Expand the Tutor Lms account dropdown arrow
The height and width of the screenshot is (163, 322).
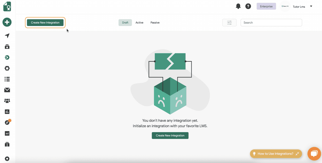click(x=311, y=6)
